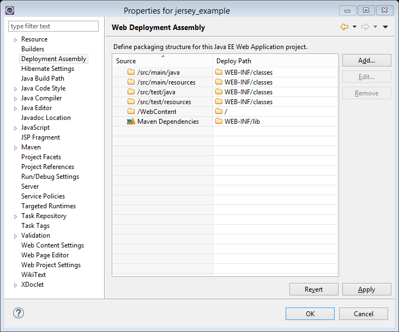This screenshot has height=332, width=399.
Task: Sort by the Source column header
Action: click(162, 61)
